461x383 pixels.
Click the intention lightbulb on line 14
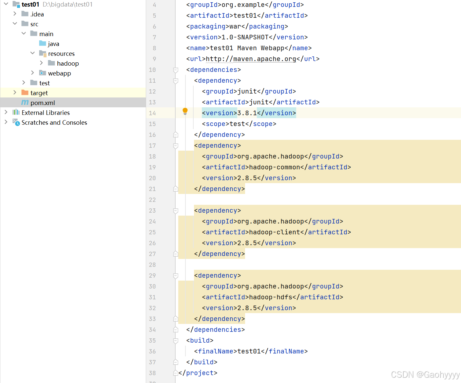185,112
